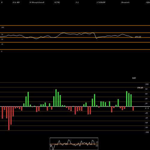Click the deepest red MR bar

(9, 118)
